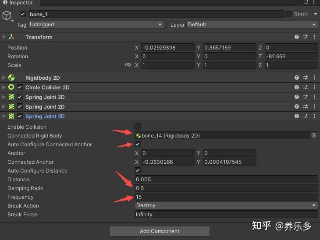The image size is (320, 240).
Task: Expand the first Spring Joint 2D component
Action: (x=4, y=97)
